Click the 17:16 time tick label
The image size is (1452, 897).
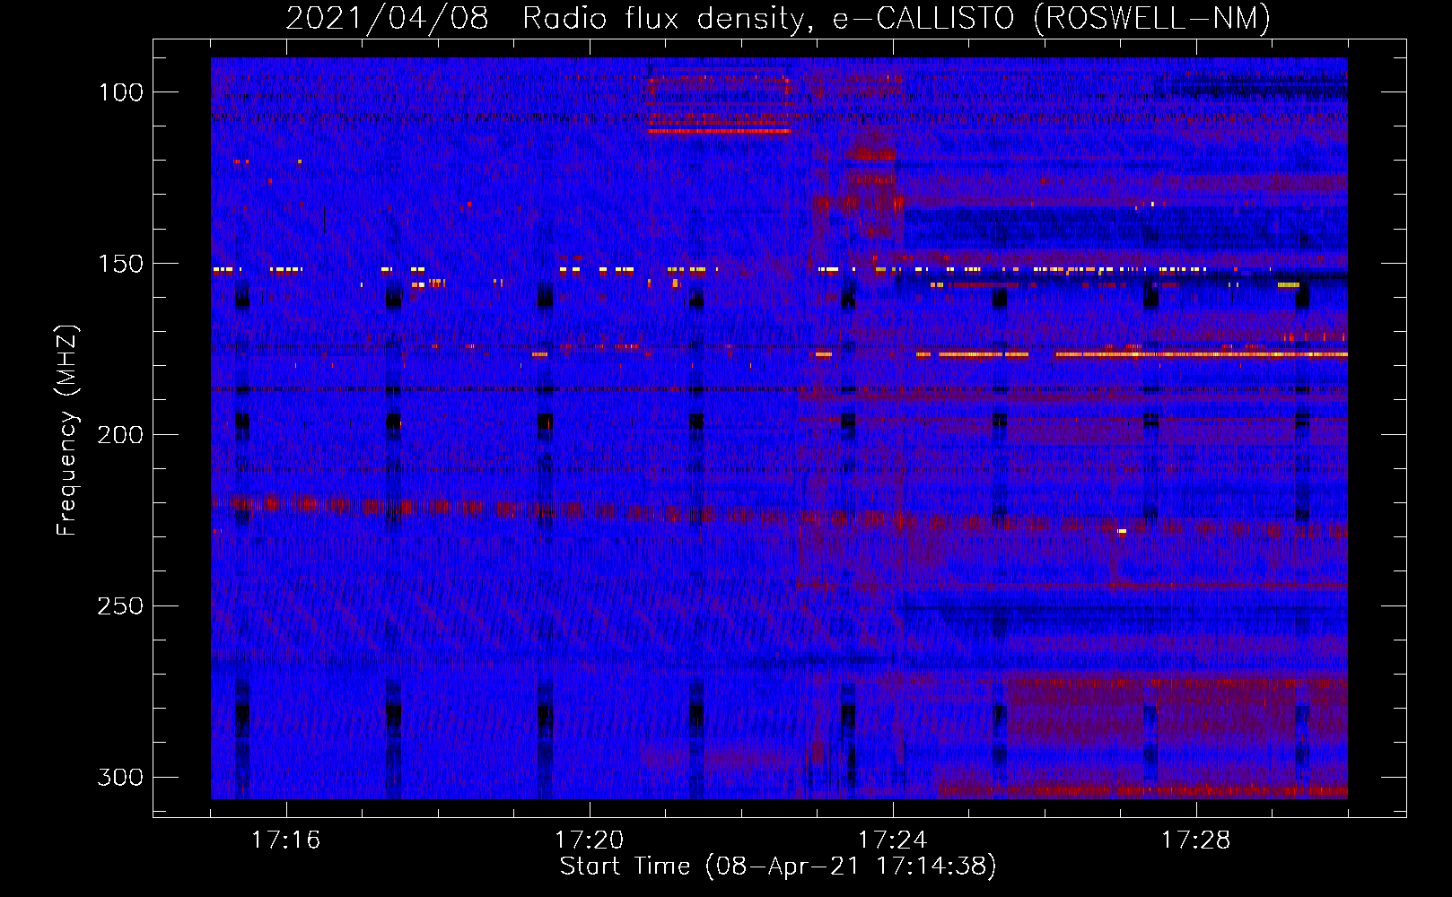pos(285,840)
